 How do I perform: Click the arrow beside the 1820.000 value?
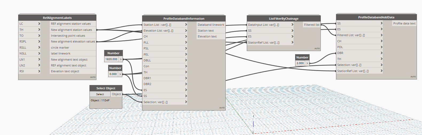coord(120,59)
